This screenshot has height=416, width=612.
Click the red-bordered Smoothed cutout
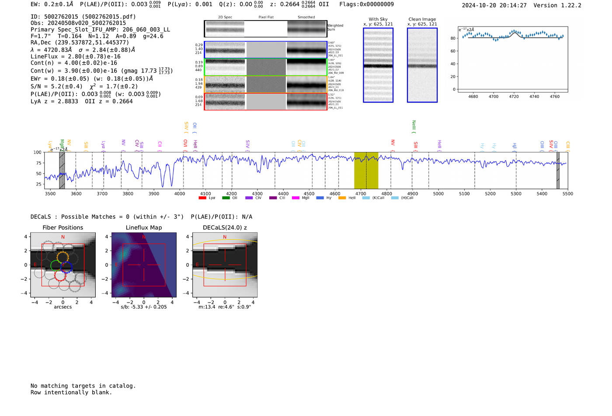tap(306, 102)
